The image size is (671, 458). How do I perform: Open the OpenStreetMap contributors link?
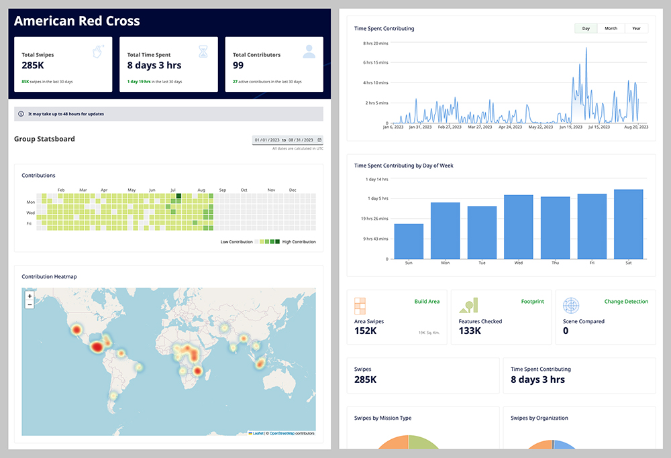coord(282,433)
